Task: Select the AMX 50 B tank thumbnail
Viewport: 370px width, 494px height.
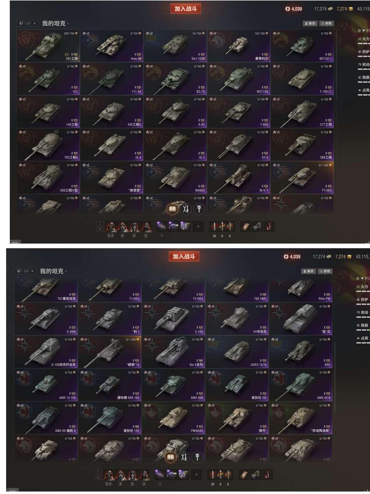Action: (300, 385)
